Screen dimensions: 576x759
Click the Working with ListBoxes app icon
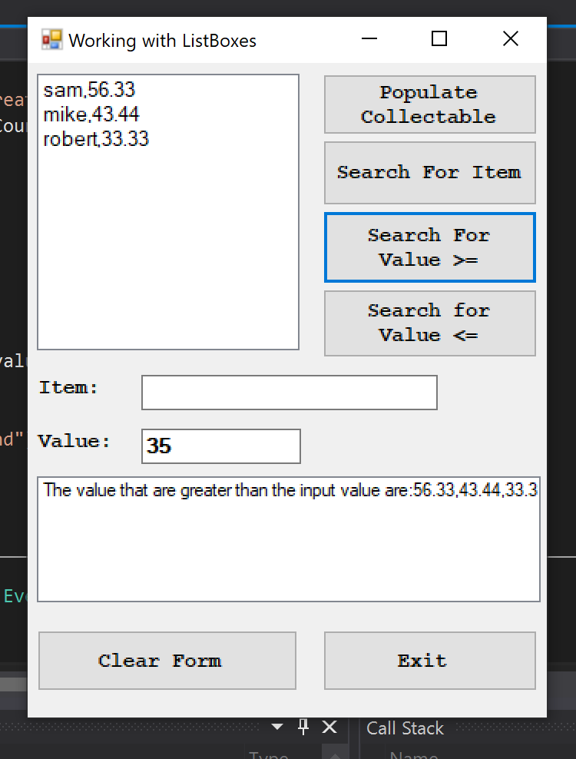click(x=51, y=38)
